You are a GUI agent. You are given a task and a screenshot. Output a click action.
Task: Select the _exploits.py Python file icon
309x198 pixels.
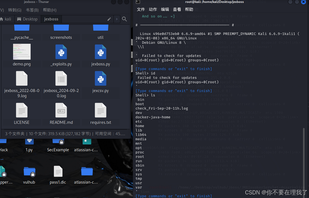tap(61, 52)
